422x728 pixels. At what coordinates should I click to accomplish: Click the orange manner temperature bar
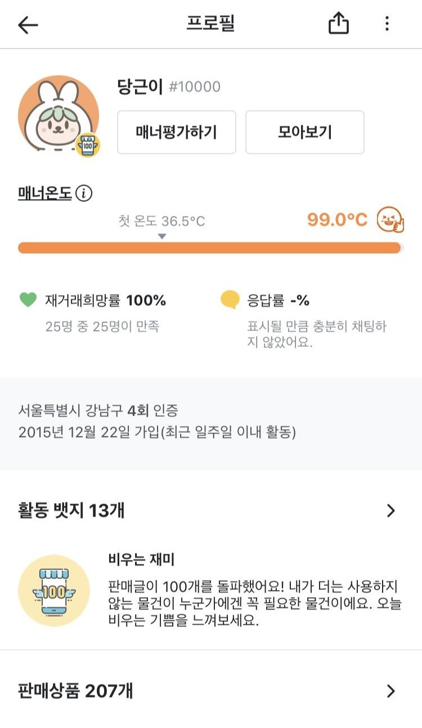tap(209, 248)
